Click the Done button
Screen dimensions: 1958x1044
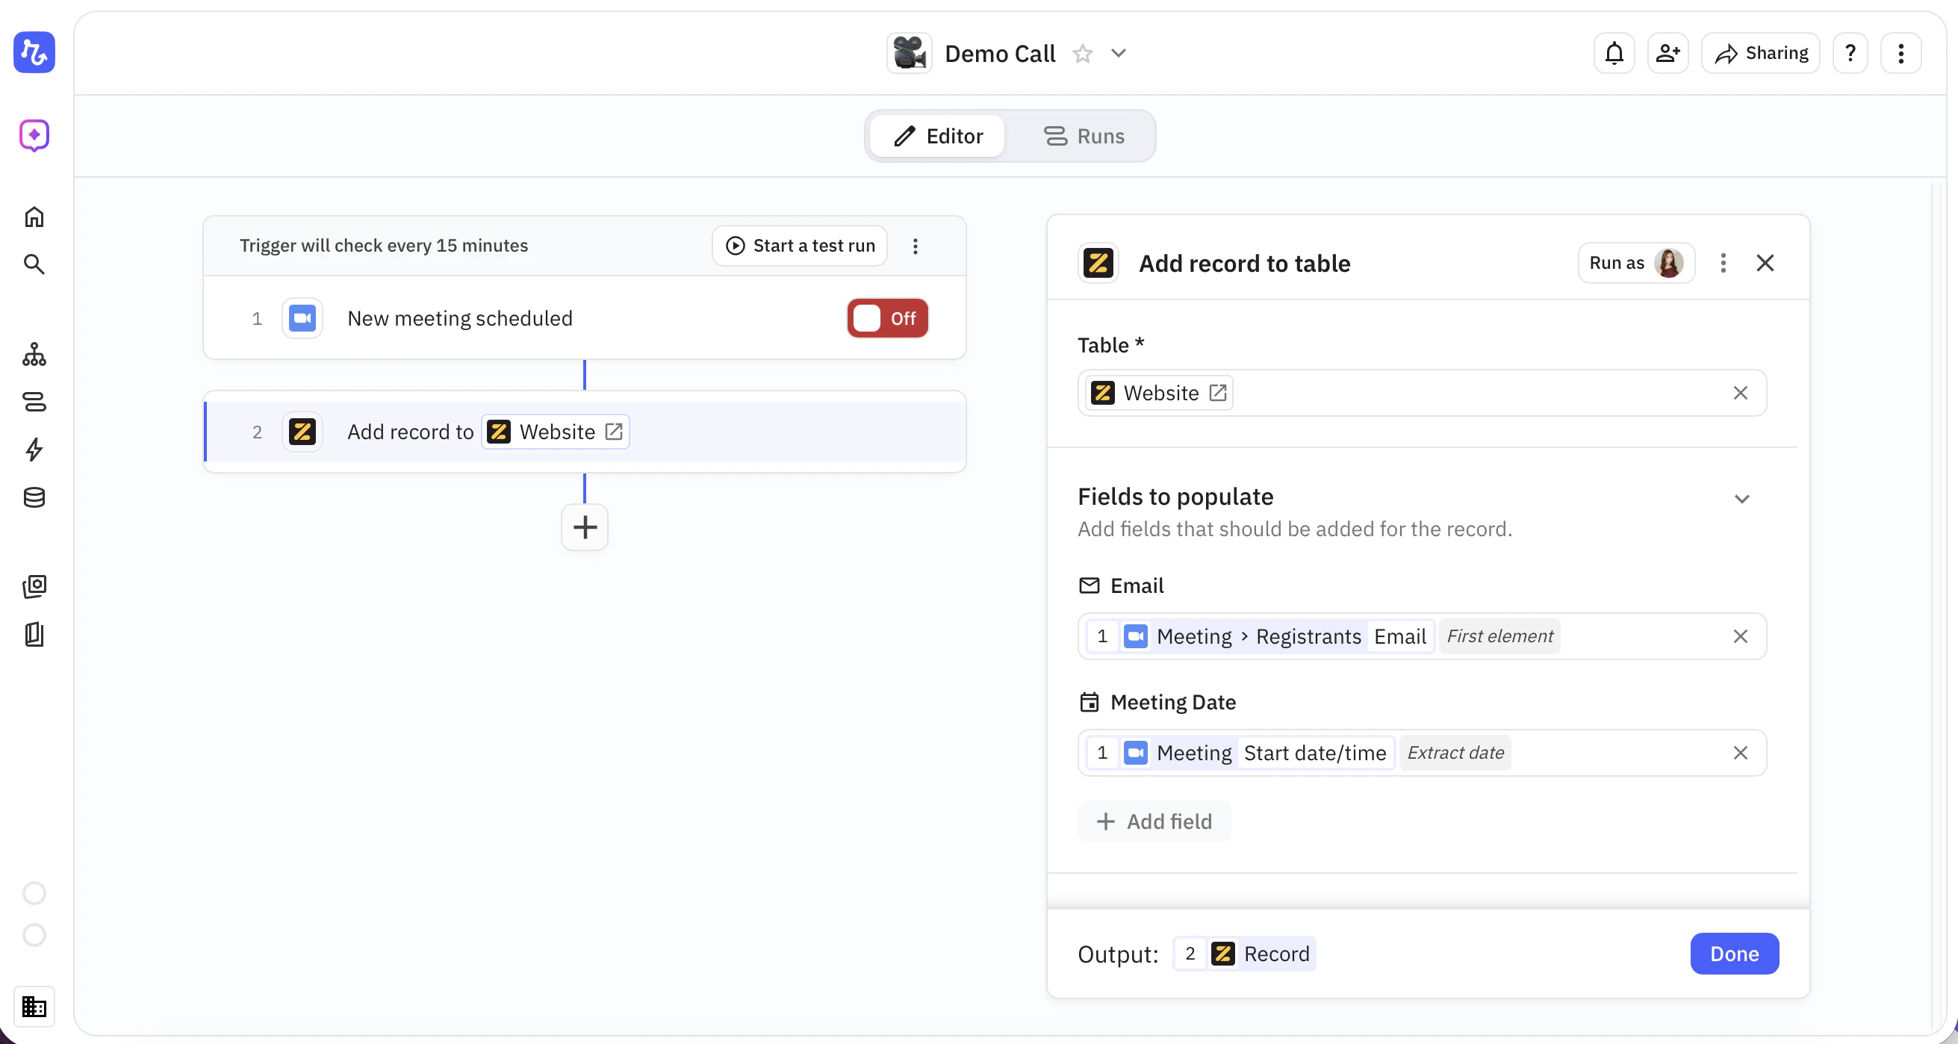coord(1734,954)
